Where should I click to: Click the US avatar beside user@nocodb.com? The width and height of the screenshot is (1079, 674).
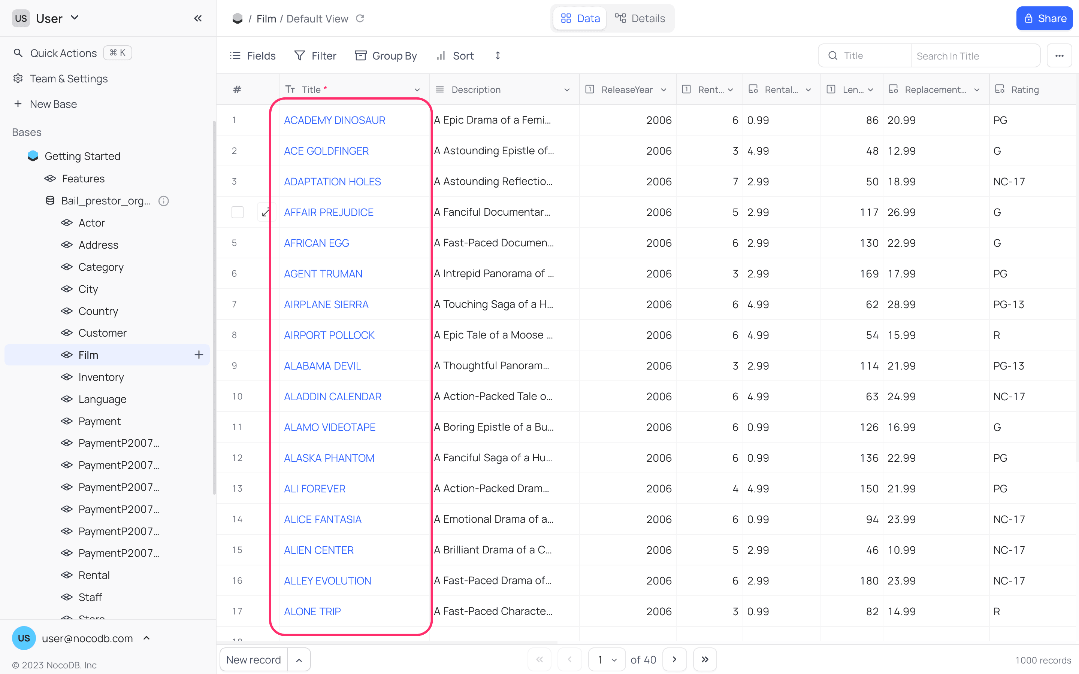[24, 638]
